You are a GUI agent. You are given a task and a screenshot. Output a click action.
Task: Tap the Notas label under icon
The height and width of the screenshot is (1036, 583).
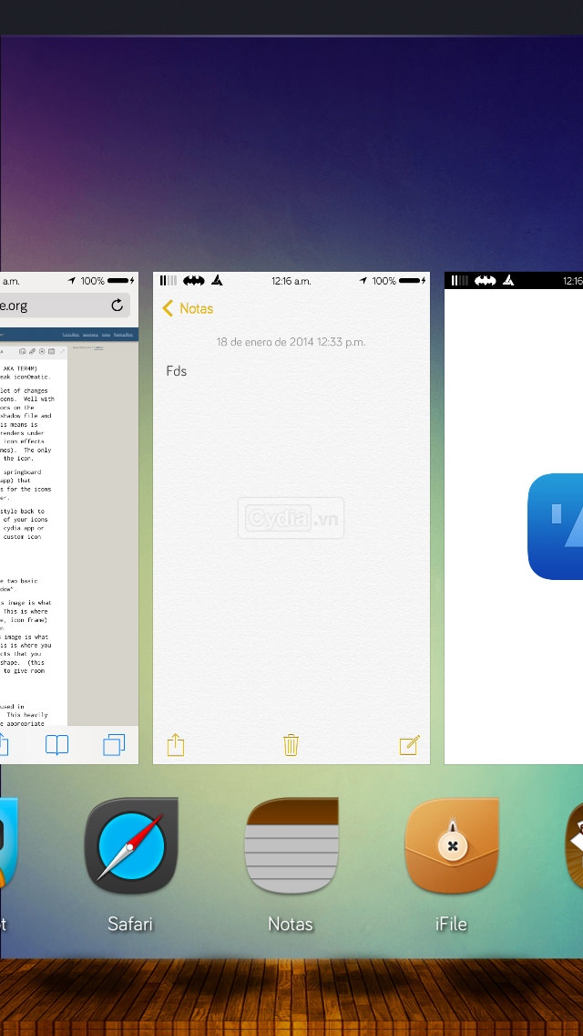click(x=291, y=924)
